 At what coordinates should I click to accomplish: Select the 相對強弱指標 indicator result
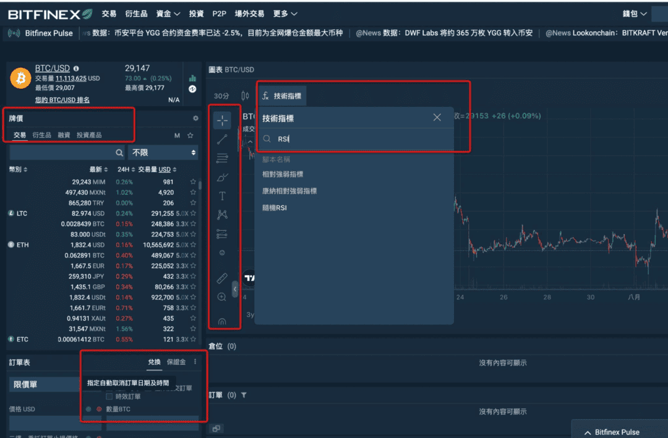(283, 174)
